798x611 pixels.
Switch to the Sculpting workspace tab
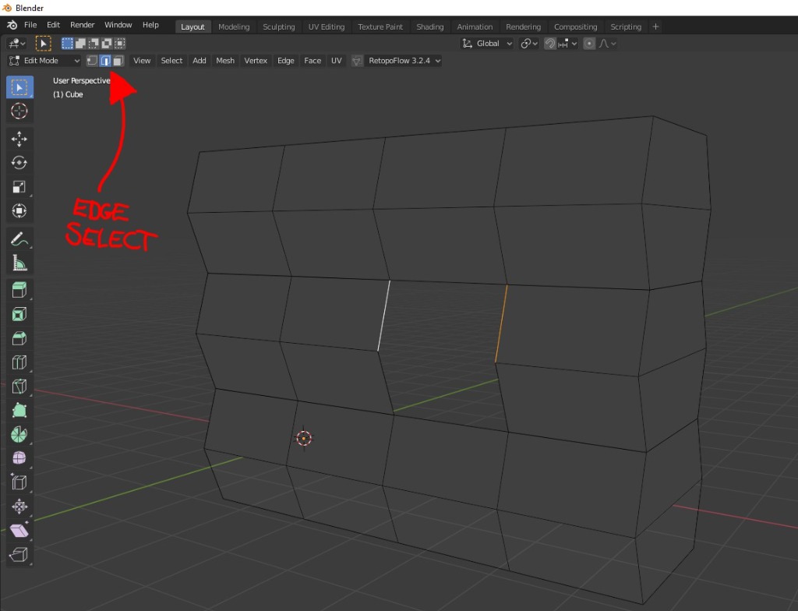pyautogui.click(x=278, y=26)
